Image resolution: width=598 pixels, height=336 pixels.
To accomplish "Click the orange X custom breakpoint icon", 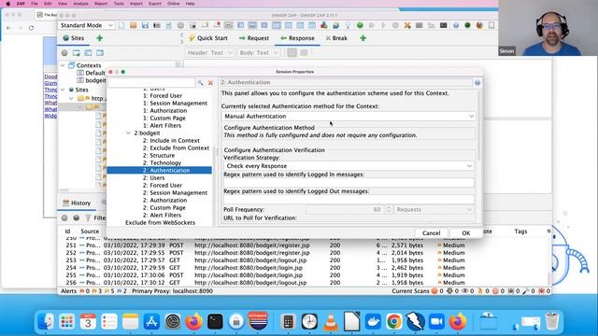I will click(407, 25).
